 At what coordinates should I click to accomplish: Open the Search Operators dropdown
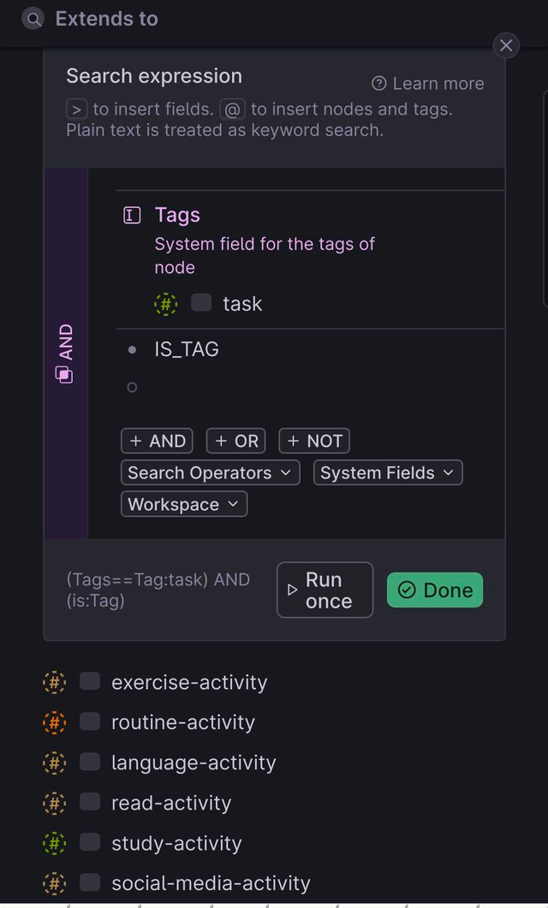click(x=210, y=472)
